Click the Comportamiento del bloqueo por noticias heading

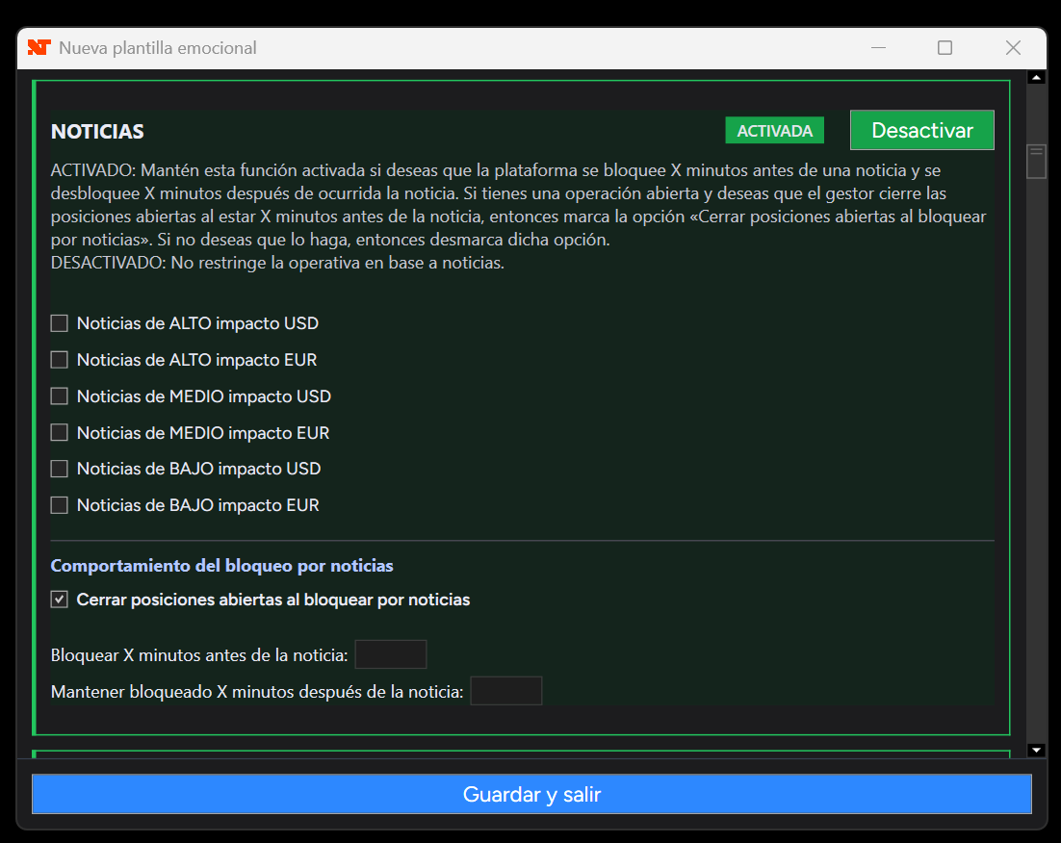[x=222, y=566]
